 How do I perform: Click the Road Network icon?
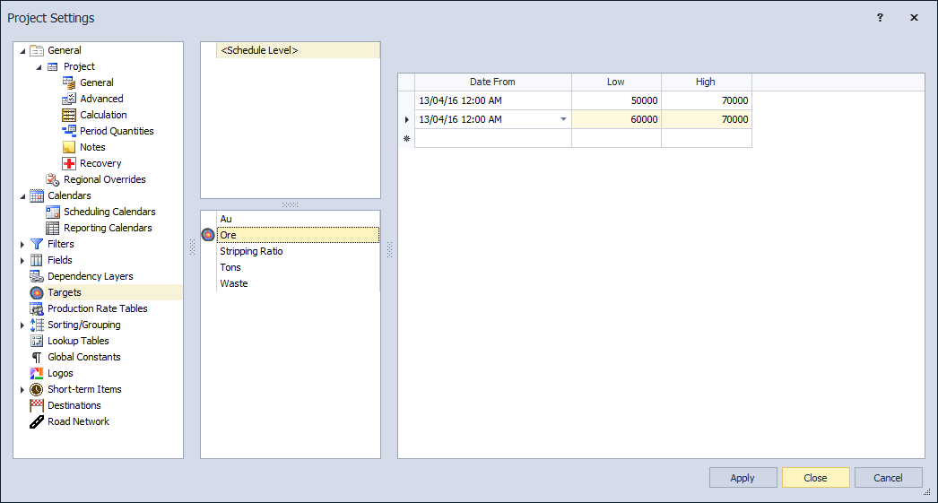click(x=37, y=421)
